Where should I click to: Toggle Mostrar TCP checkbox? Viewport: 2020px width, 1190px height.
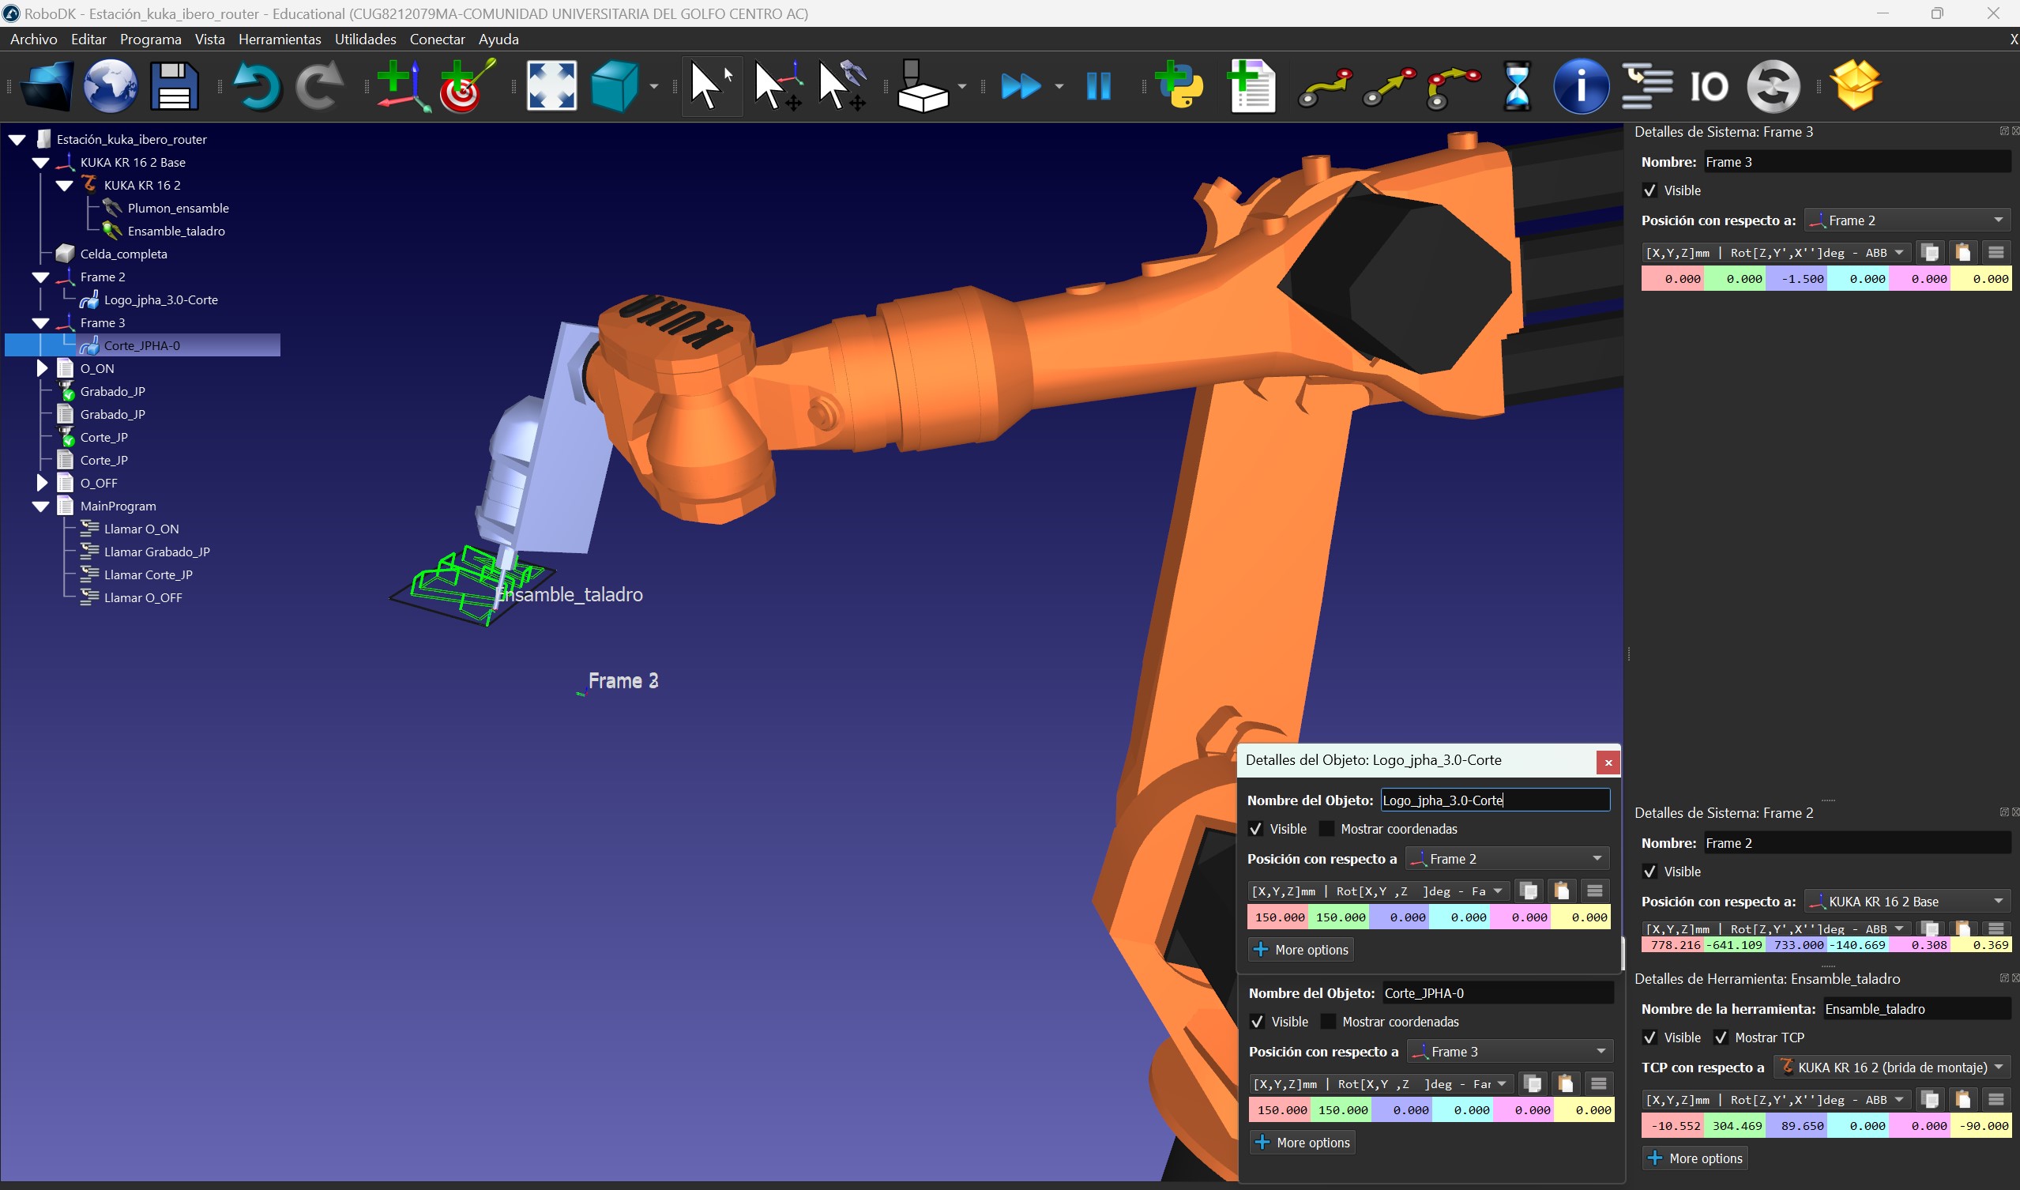[x=1721, y=1037]
